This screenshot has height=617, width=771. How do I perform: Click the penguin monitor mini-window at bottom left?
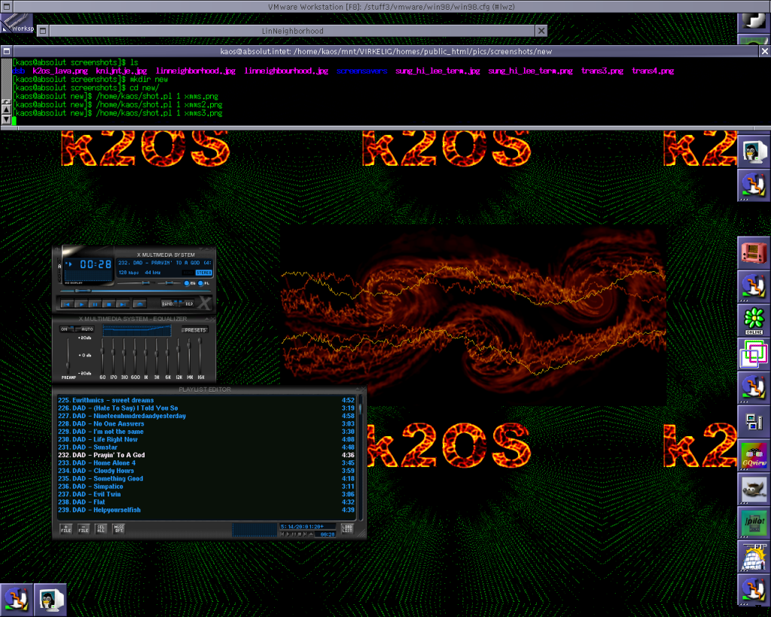pos(50,600)
